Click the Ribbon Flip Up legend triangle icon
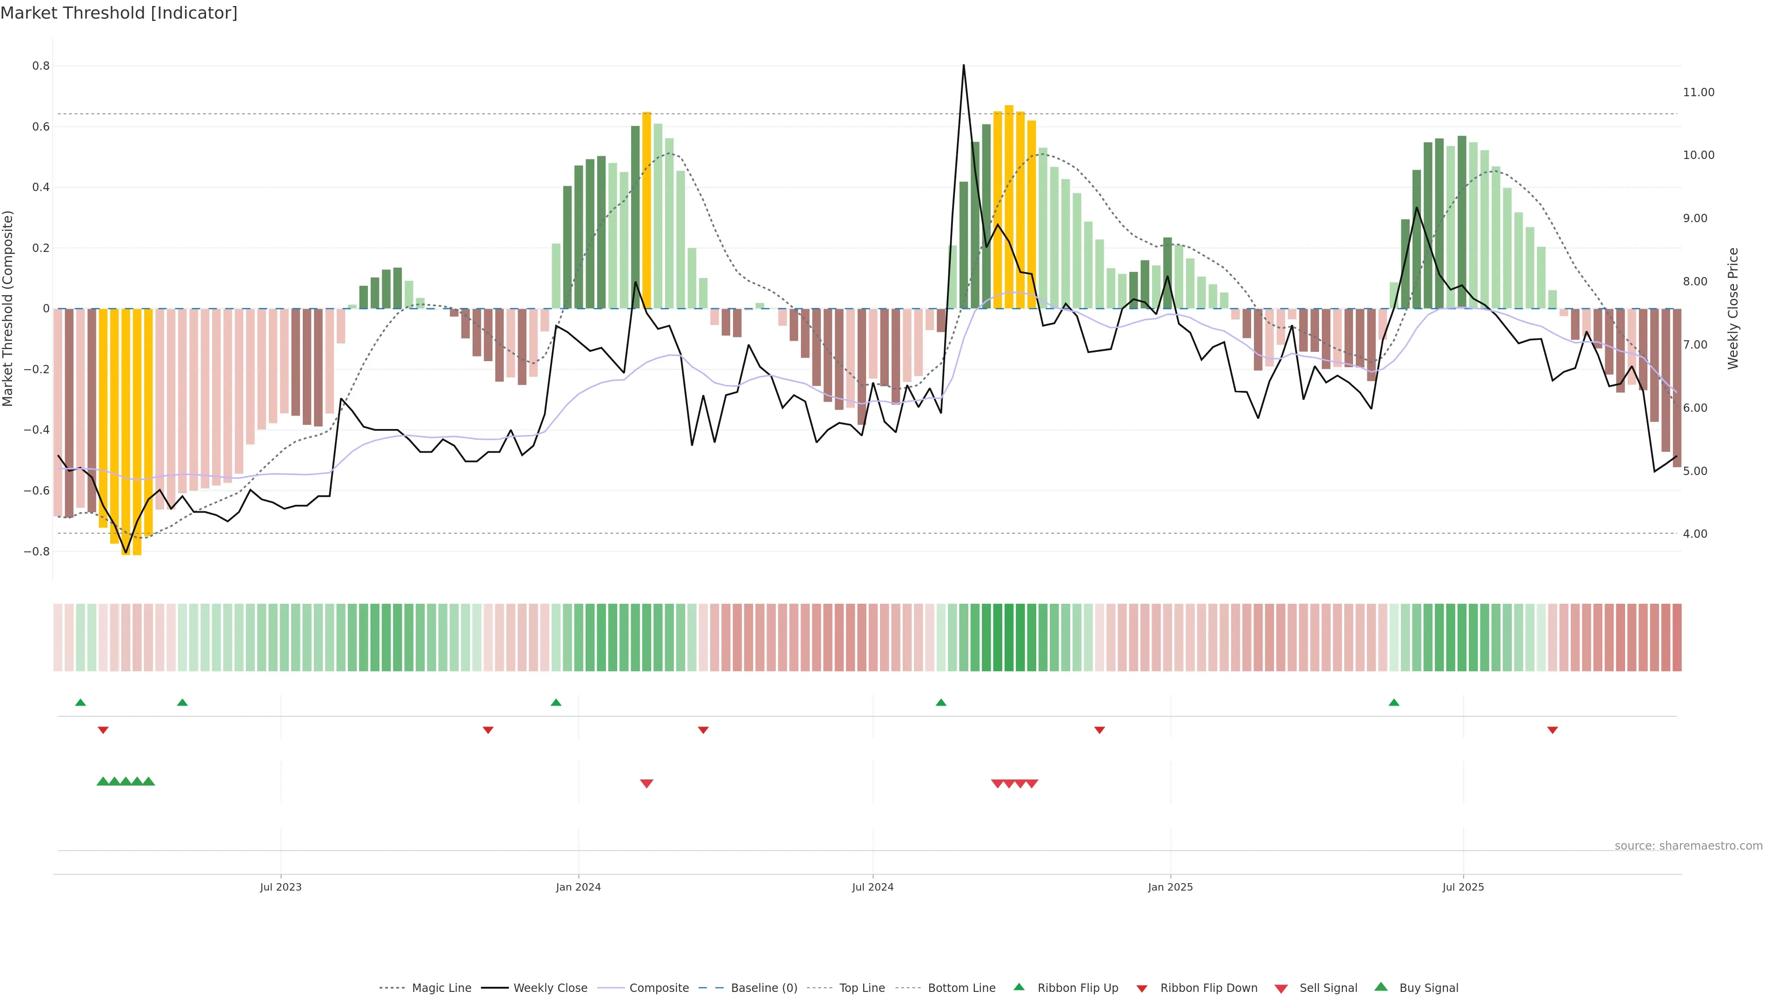This screenshot has height=1004, width=1786. click(1019, 987)
